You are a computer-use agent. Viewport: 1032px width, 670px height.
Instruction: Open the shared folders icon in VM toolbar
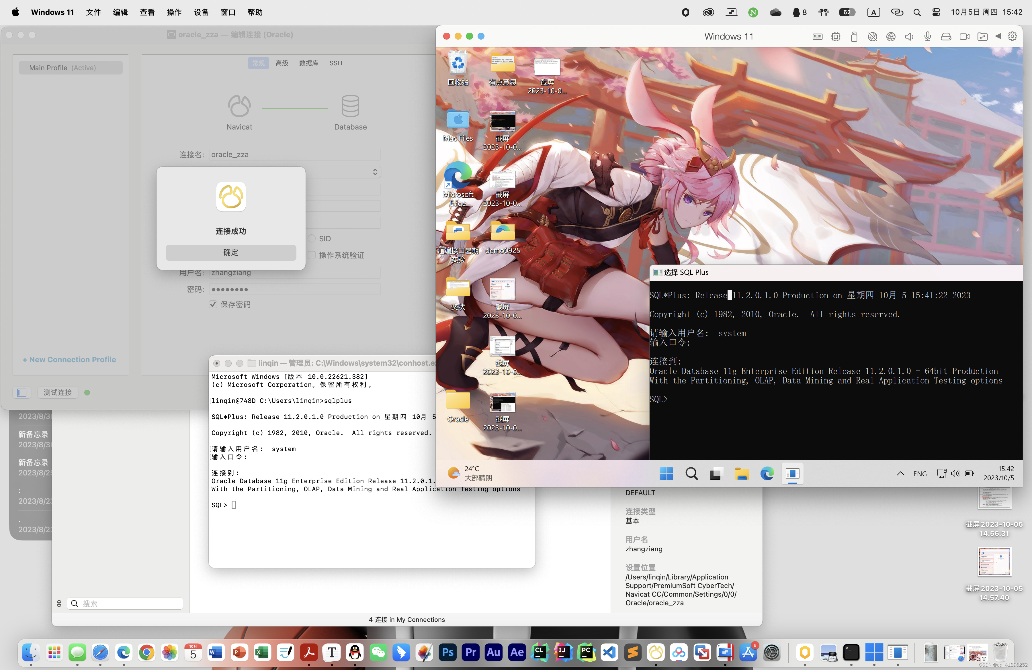[983, 37]
